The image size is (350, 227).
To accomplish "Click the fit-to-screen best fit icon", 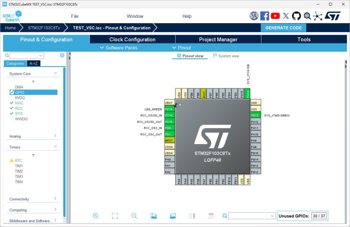I will pyautogui.click(x=115, y=216).
